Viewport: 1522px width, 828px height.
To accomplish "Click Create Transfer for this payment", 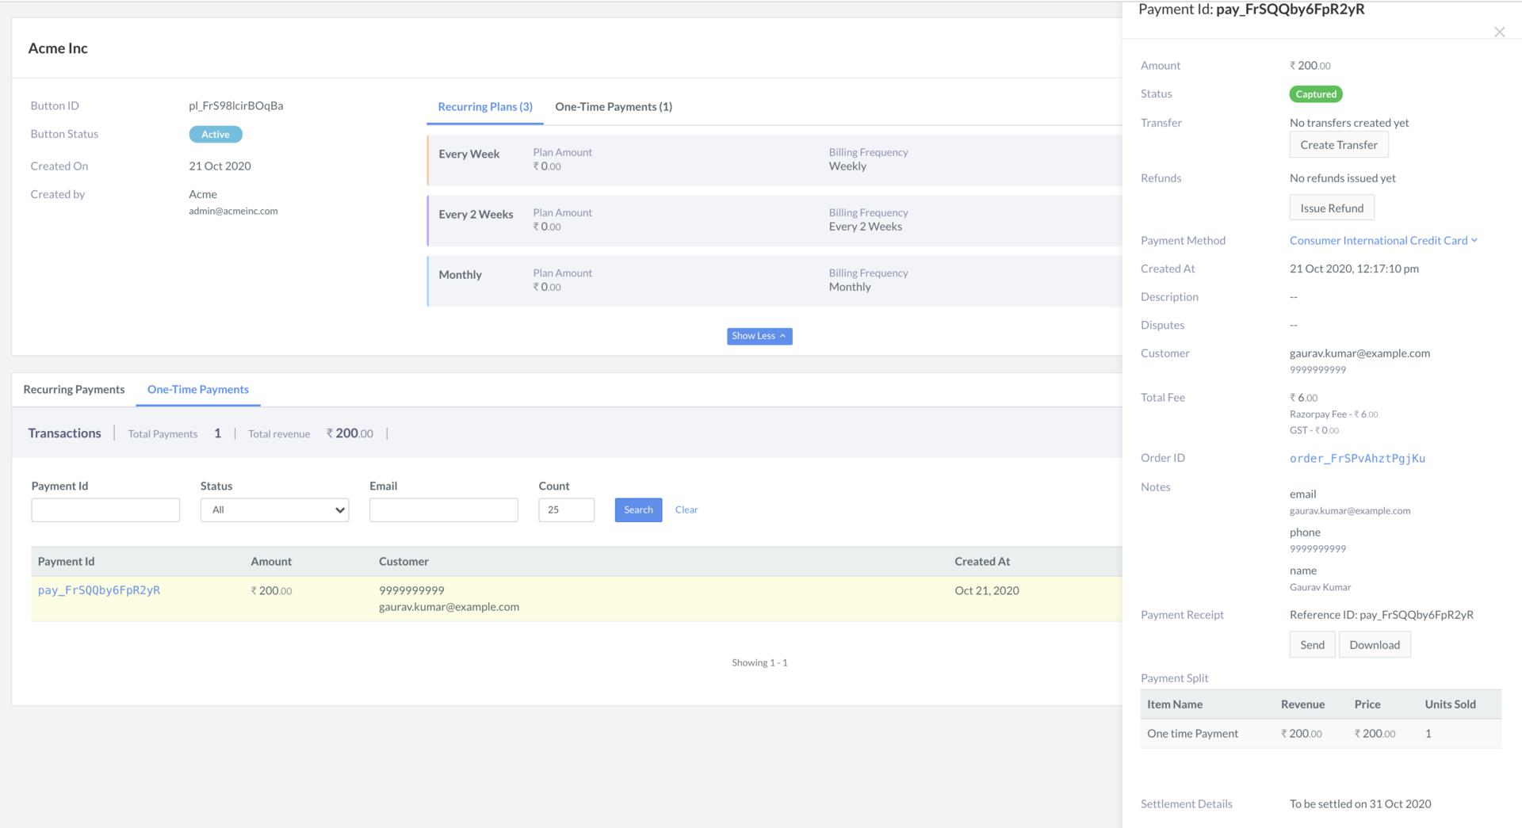I will point(1338,144).
